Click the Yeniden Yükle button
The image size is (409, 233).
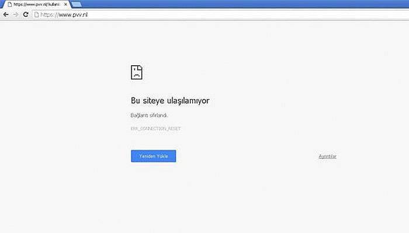click(153, 156)
